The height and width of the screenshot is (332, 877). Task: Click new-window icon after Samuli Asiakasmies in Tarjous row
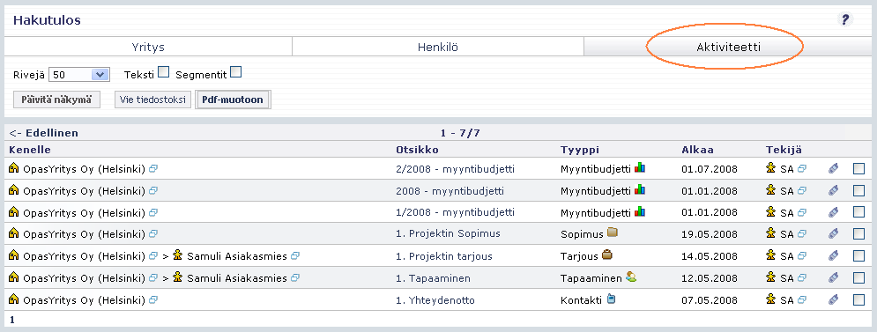295,256
